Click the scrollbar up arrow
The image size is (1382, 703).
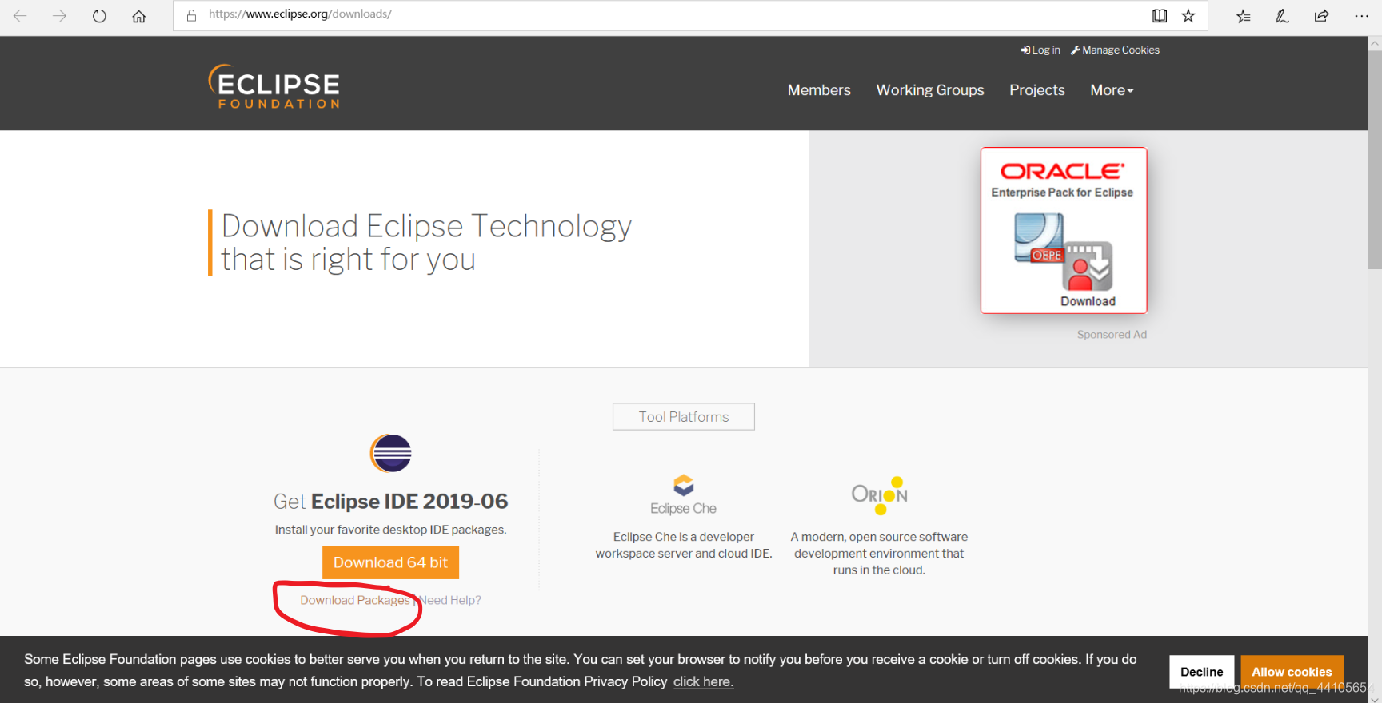tap(1375, 43)
